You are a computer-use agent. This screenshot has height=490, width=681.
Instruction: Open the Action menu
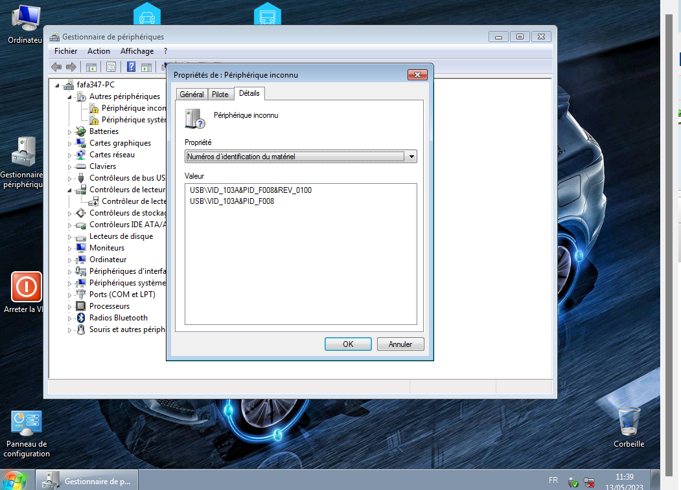click(x=98, y=51)
